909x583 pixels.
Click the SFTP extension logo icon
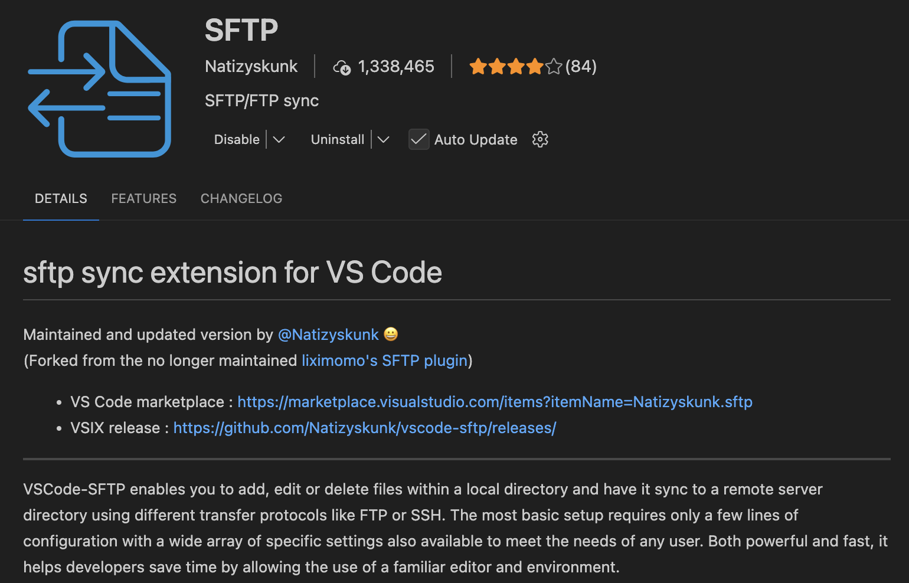coord(99,89)
